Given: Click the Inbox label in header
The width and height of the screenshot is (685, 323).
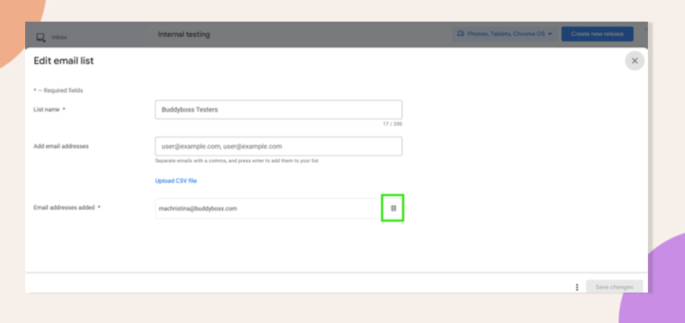Looking at the screenshot, I should [x=59, y=37].
